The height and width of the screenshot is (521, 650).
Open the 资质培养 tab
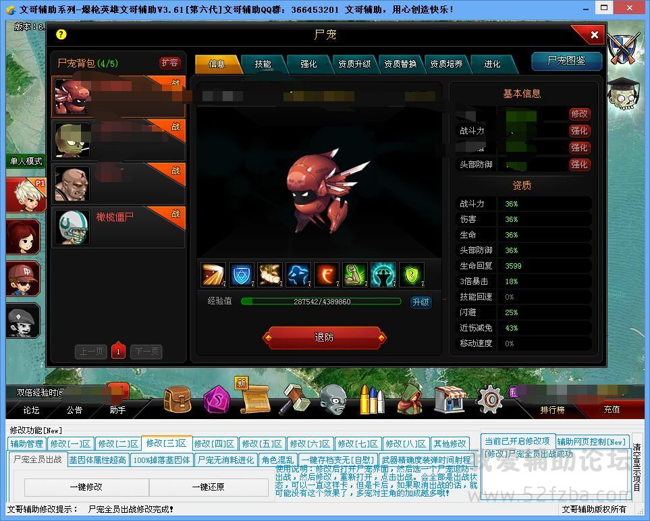pyautogui.click(x=446, y=64)
